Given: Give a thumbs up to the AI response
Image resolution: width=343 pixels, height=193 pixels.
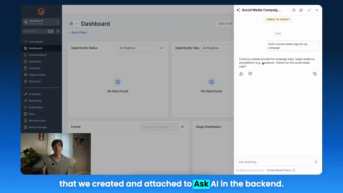Looking at the screenshot, I should [x=241, y=74].
